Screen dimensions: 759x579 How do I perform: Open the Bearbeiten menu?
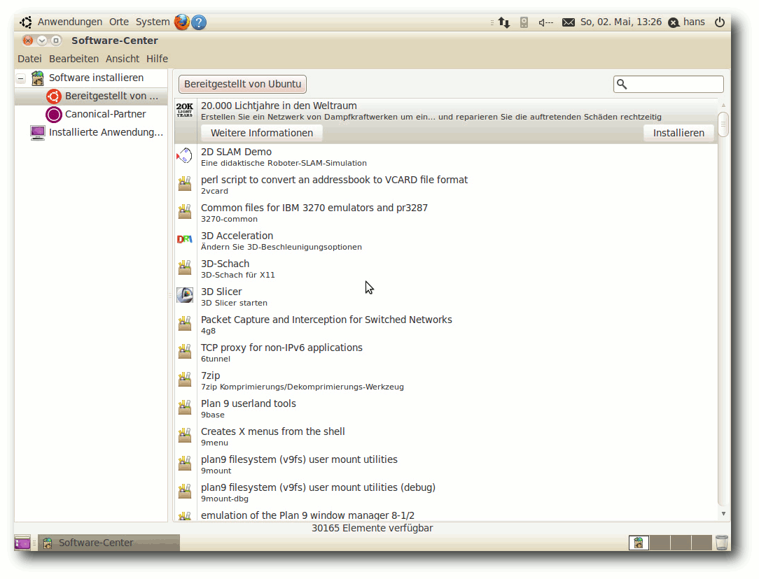coord(74,59)
